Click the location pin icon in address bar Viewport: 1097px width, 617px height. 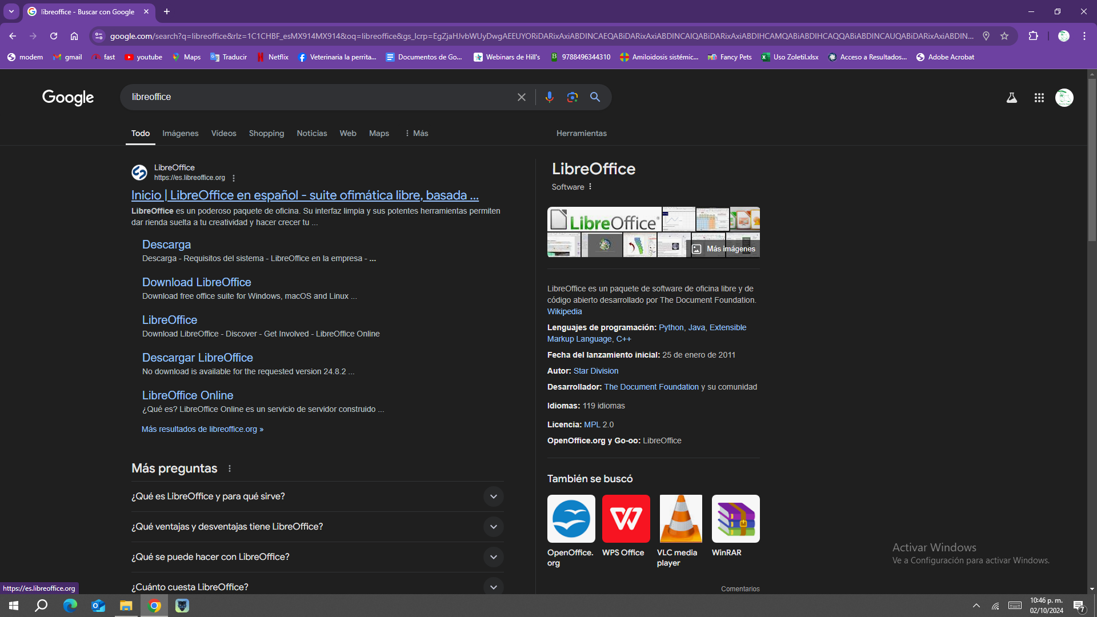click(x=986, y=36)
